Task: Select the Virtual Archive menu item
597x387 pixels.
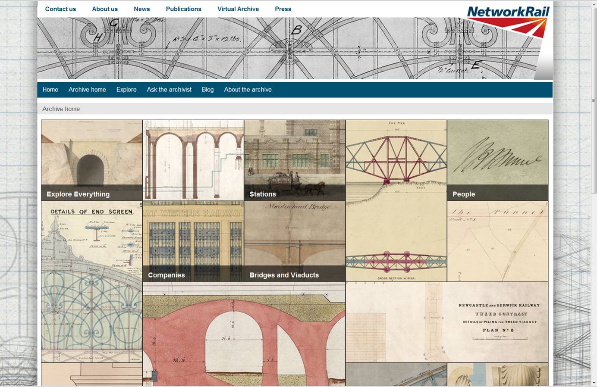Action: pos(238,9)
